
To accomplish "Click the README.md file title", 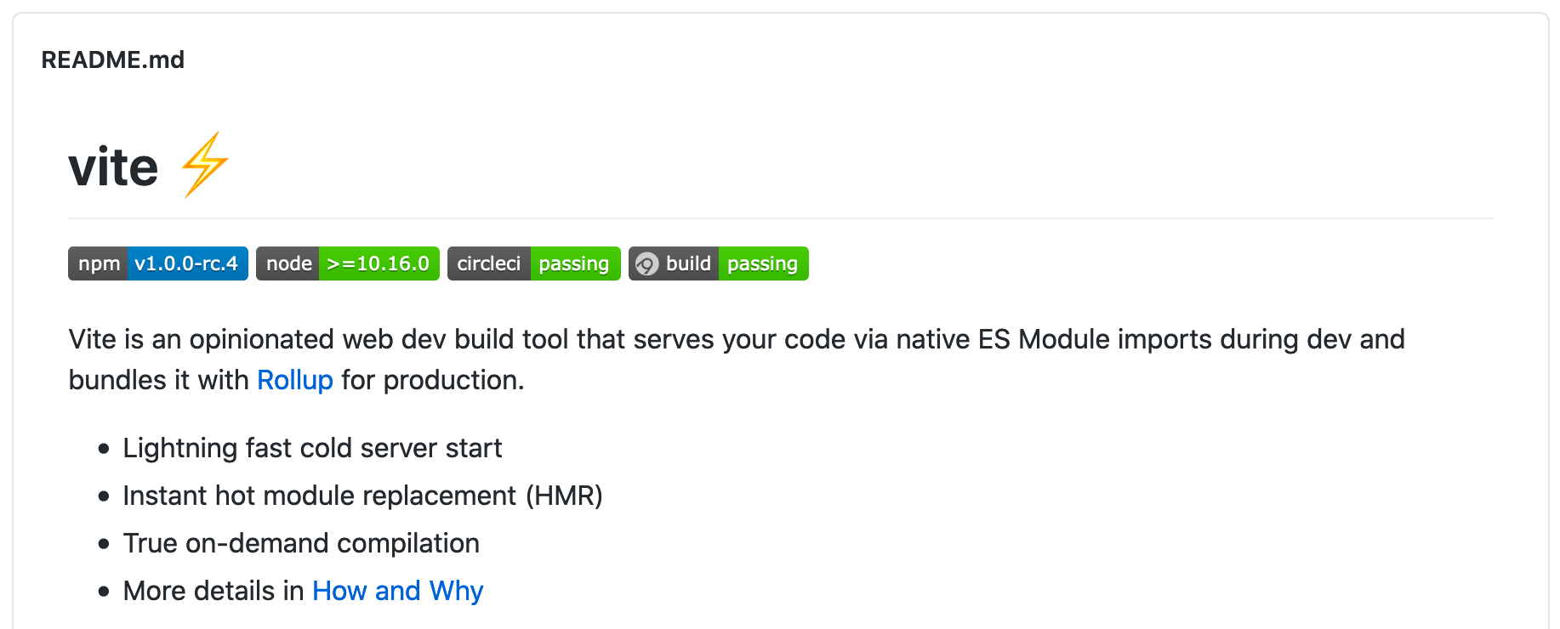I will click(x=113, y=60).
